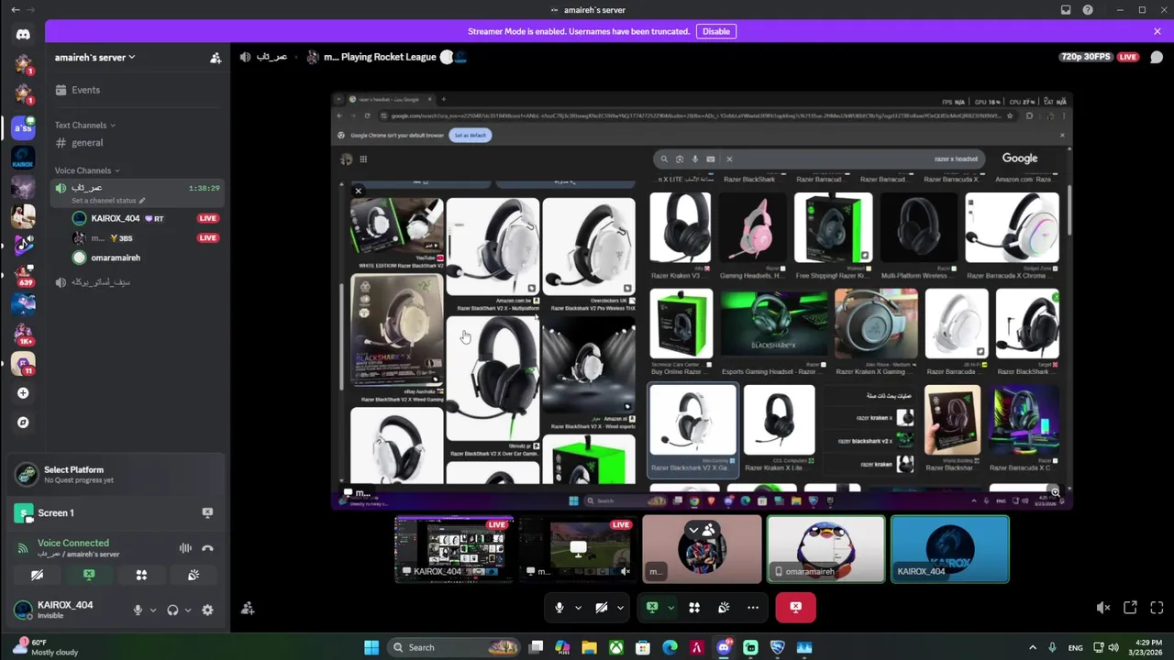This screenshot has width=1174, height=660.
Task: Toggle screen share in the sidebar panel
Action: [x=89, y=576]
